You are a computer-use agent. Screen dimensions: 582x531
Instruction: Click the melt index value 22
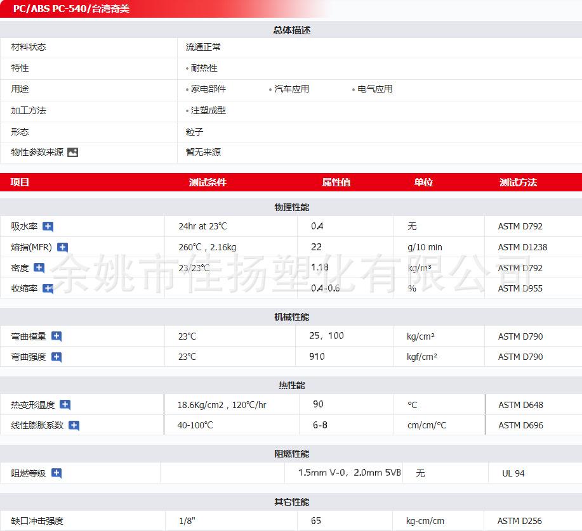point(316,246)
